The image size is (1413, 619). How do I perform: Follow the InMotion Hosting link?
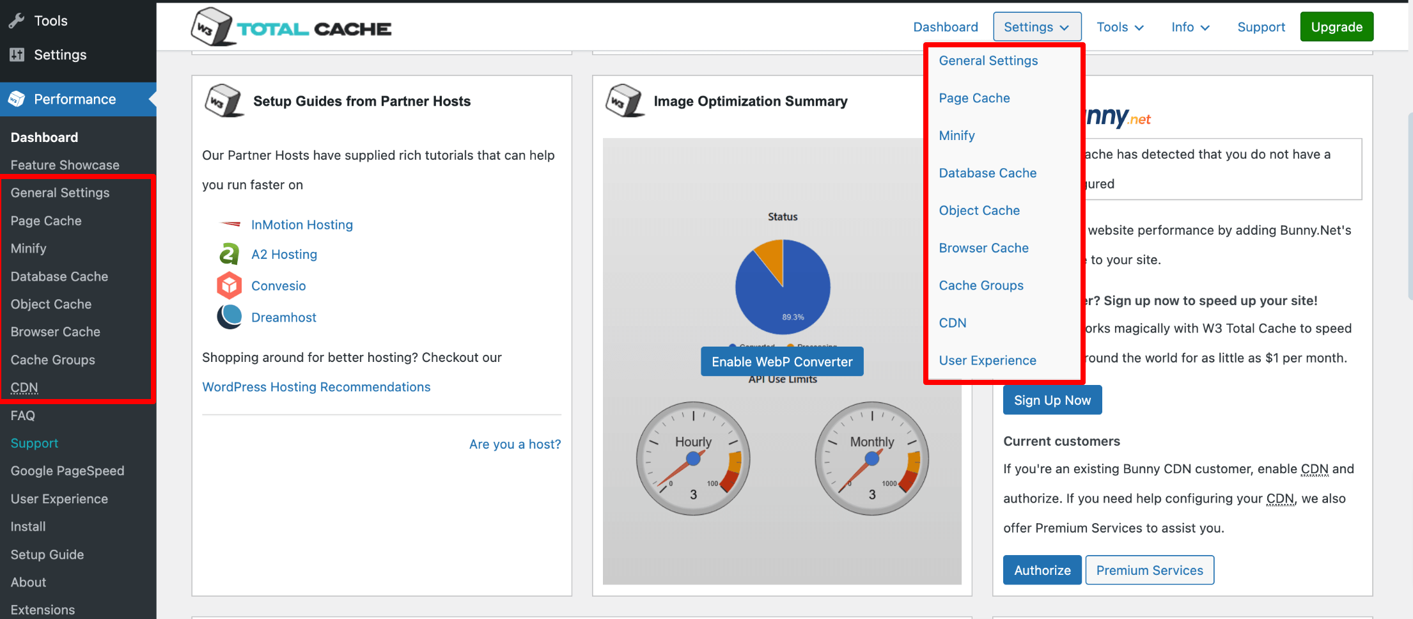[302, 224]
